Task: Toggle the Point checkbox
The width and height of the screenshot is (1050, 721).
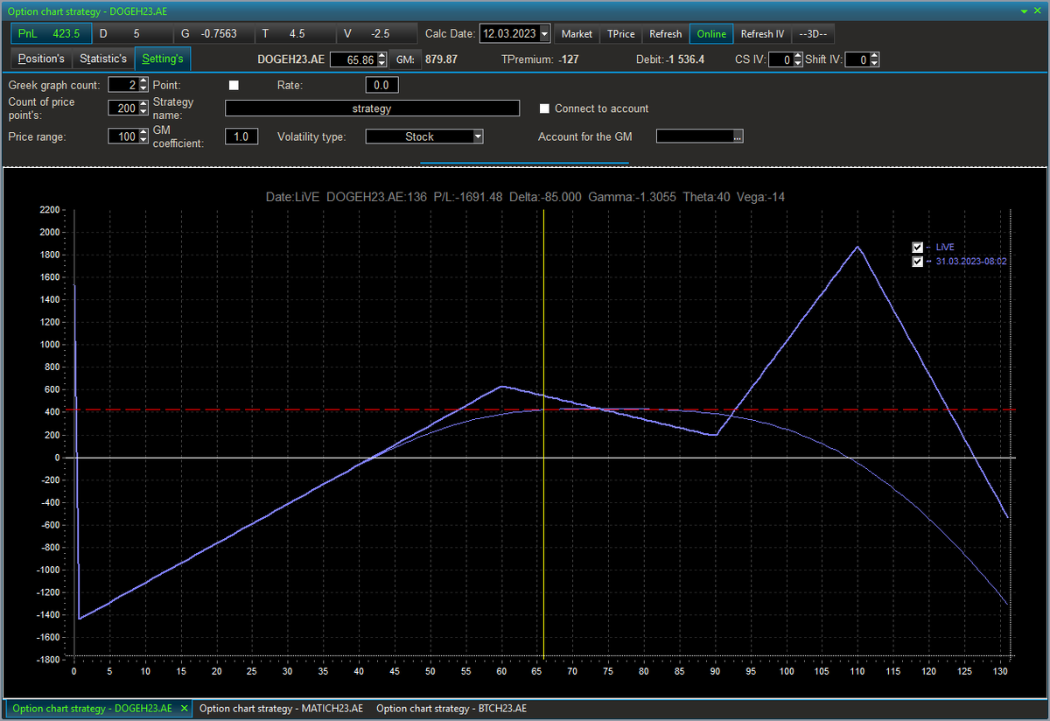Action: pos(233,85)
